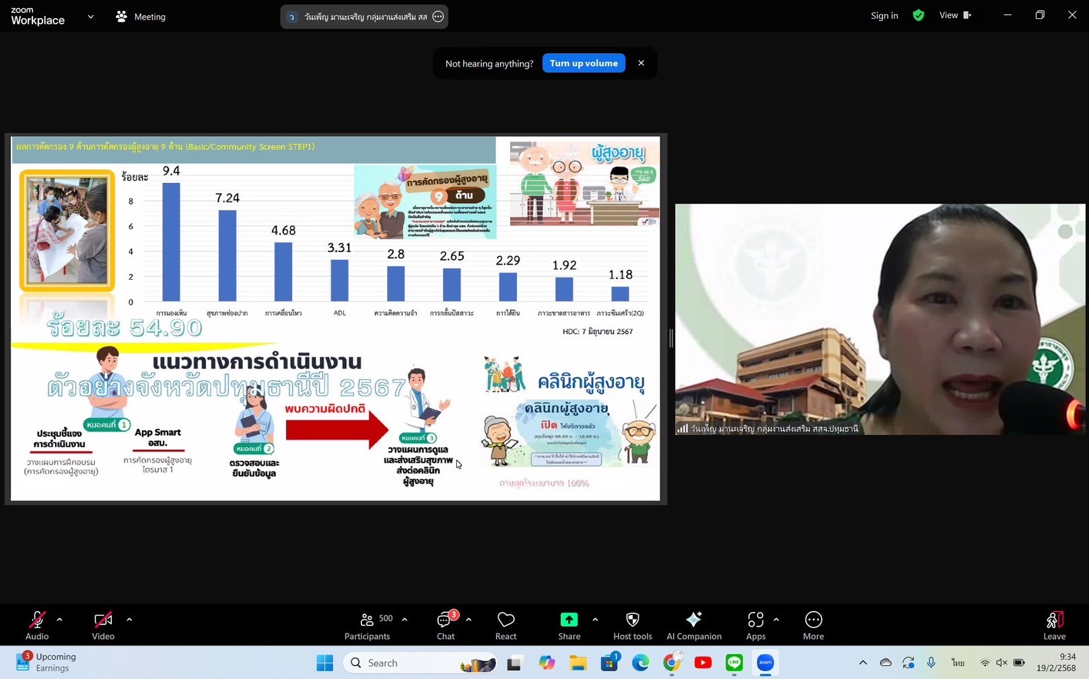This screenshot has width=1089, height=679.
Task: Click Turn up volume button
Action: pos(584,63)
